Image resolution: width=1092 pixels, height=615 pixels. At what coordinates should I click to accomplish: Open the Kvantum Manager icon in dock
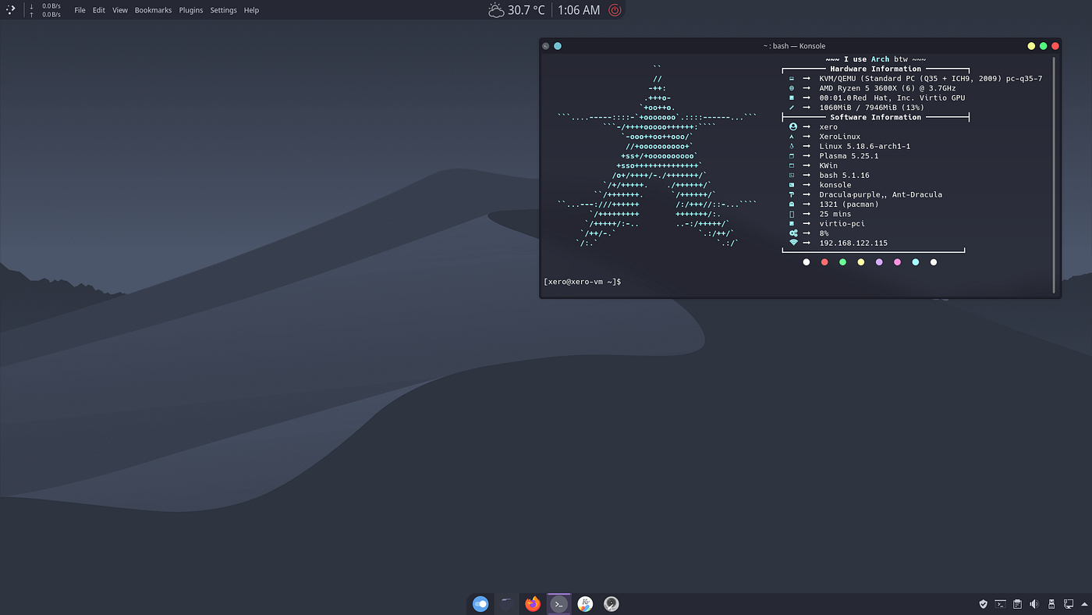coord(585,603)
